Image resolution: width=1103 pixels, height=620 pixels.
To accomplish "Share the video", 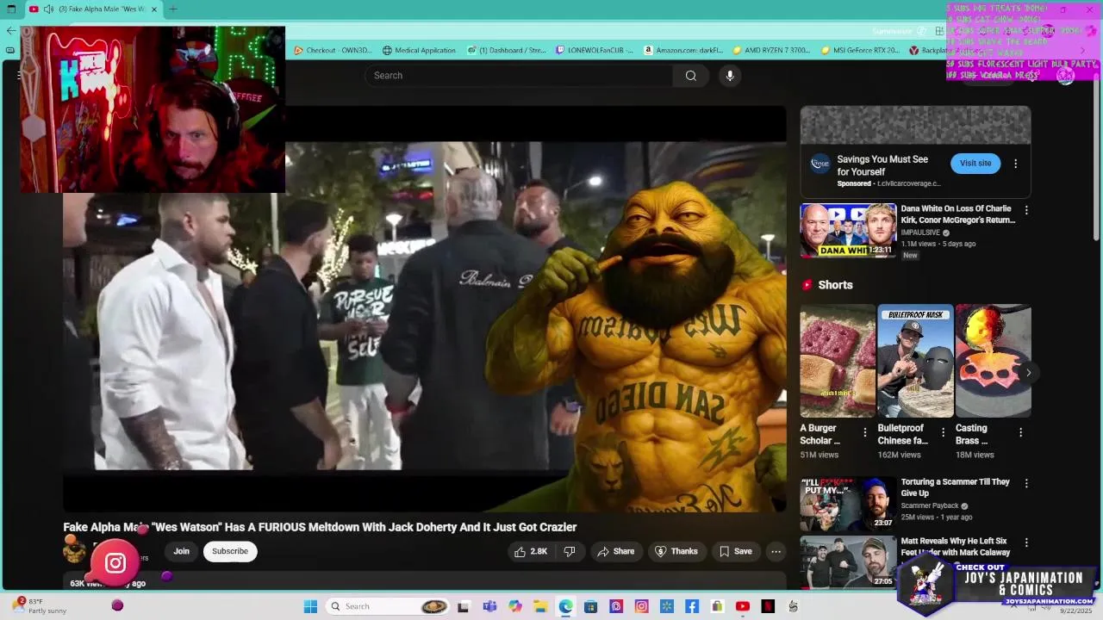I will [x=616, y=551].
